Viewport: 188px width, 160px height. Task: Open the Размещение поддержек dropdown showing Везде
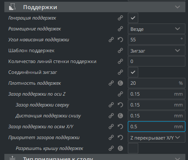(157, 29)
